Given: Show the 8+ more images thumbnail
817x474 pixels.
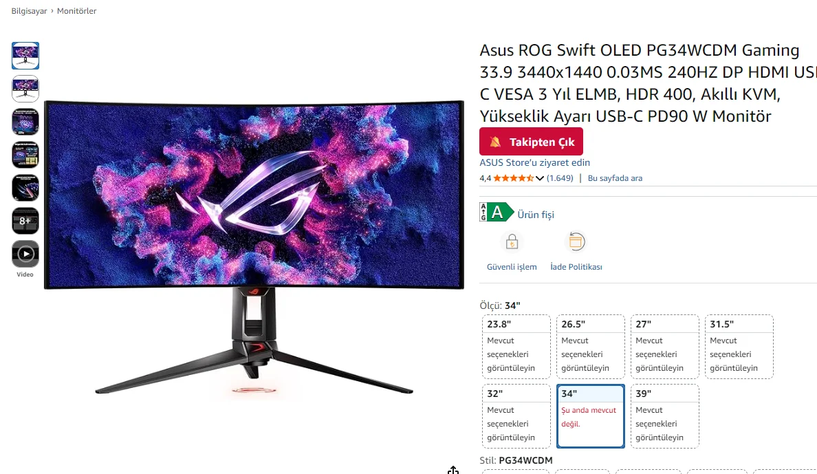Looking at the screenshot, I should click(x=25, y=221).
